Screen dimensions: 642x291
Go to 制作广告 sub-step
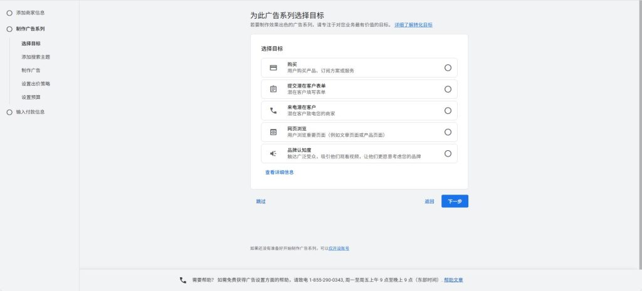[31, 70]
